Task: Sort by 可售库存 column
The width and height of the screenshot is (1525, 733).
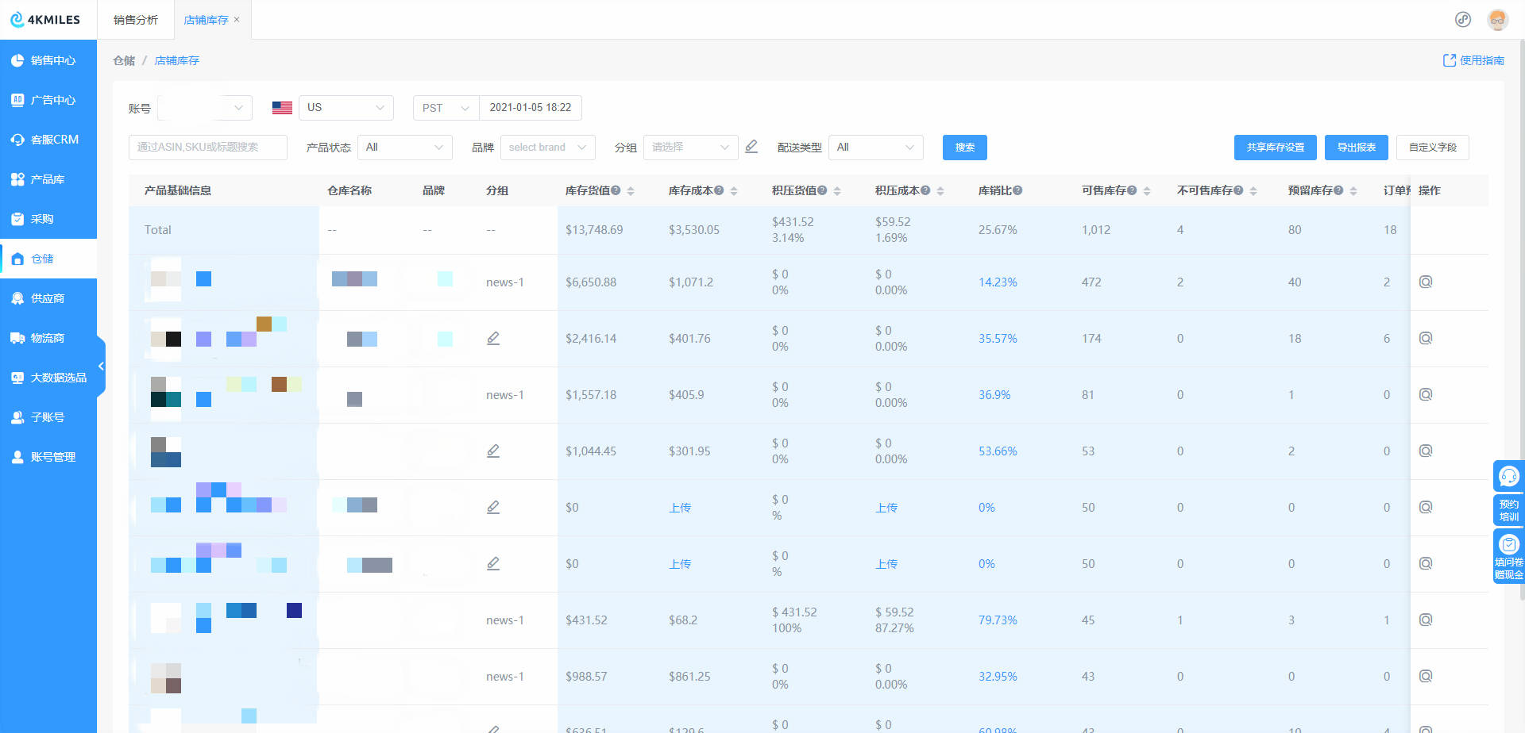Action: tap(1147, 191)
